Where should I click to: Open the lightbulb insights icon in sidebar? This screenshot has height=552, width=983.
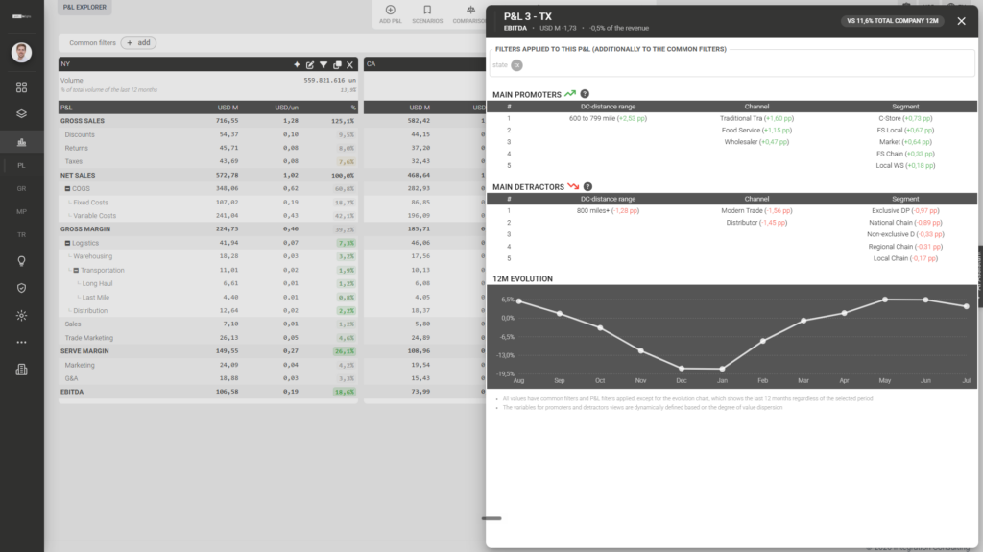click(21, 261)
